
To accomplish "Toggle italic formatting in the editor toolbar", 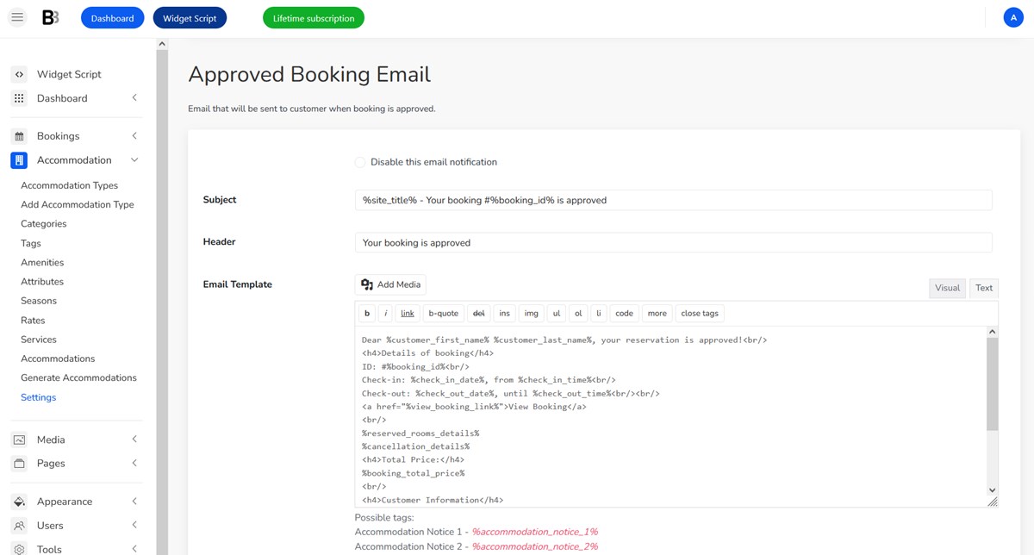I will coord(386,313).
